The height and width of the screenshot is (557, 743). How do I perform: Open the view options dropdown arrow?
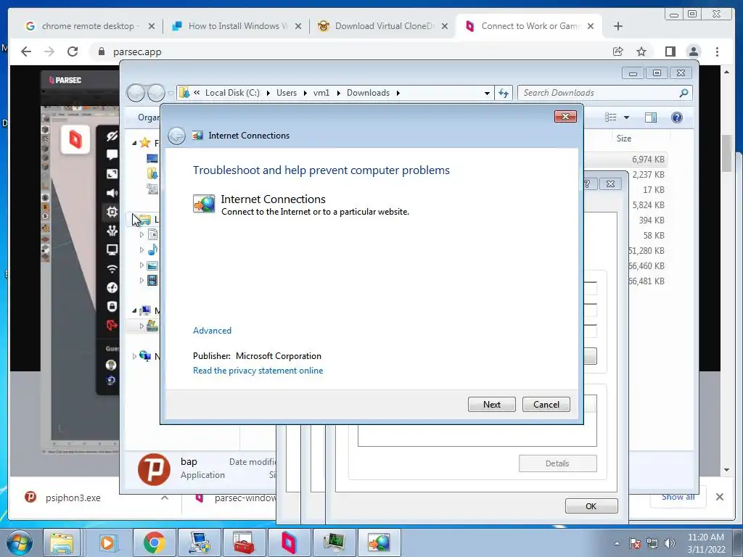tap(626, 117)
